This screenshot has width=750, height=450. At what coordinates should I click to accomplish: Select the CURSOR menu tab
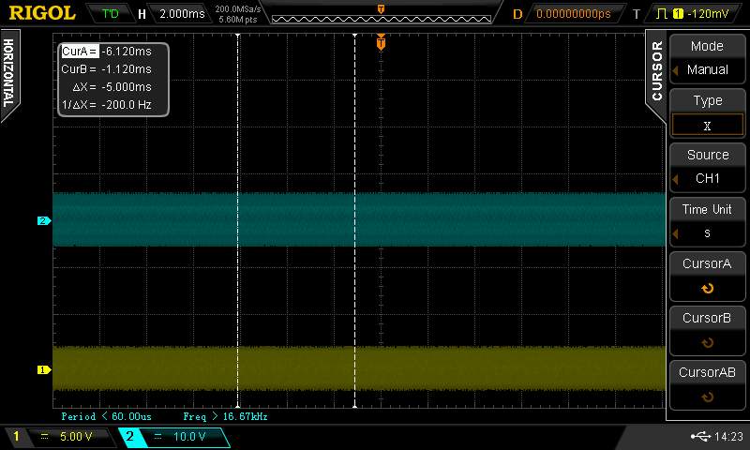[x=656, y=70]
